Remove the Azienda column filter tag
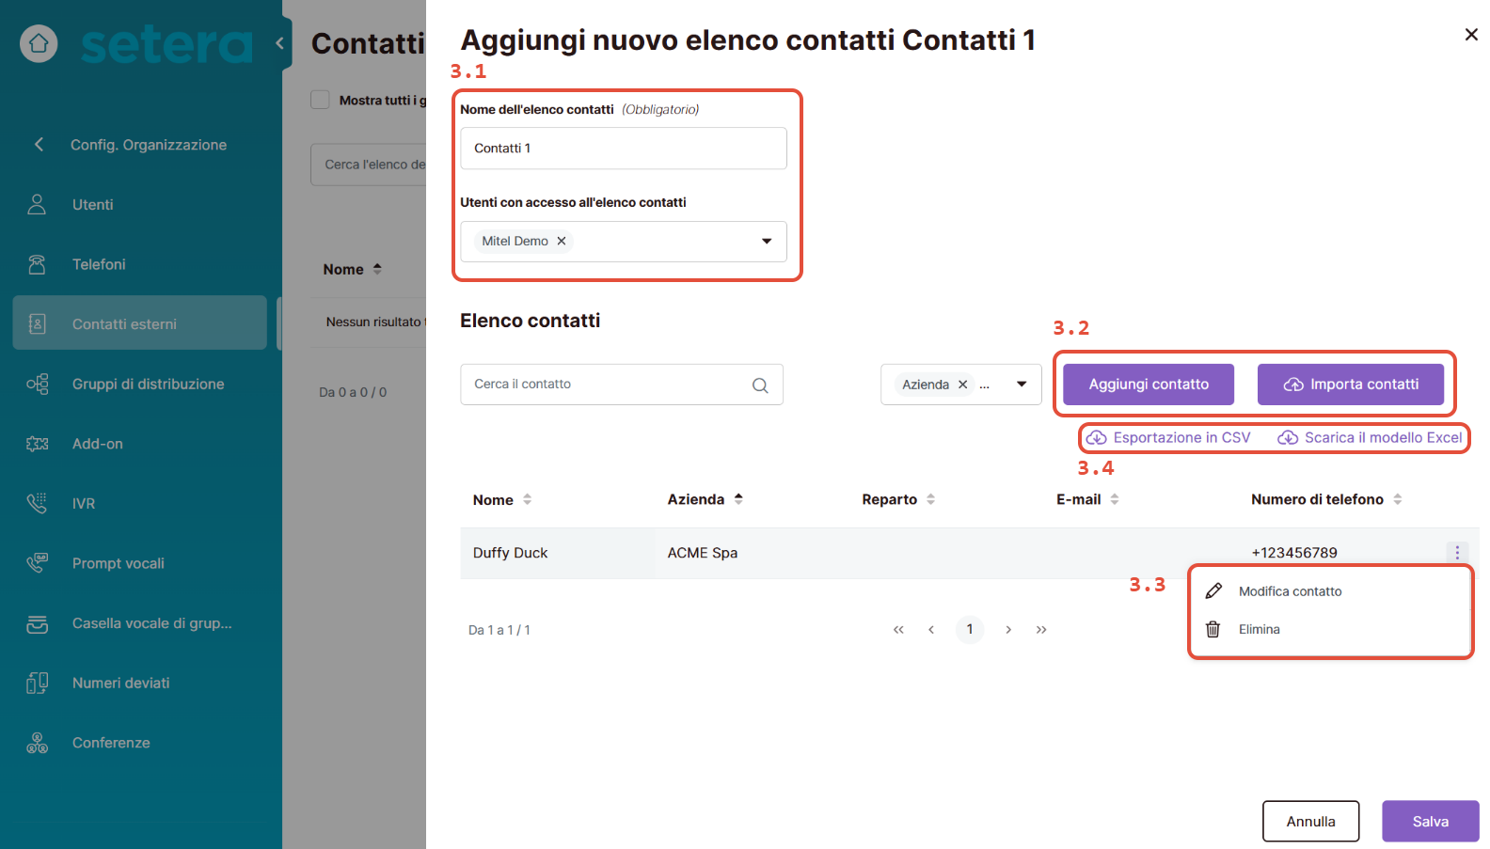Screen dimensions: 1490x849 962,385
